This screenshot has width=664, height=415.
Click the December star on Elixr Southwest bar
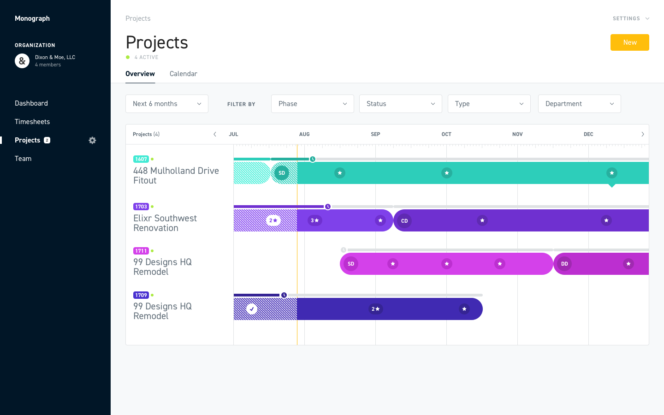point(606,220)
